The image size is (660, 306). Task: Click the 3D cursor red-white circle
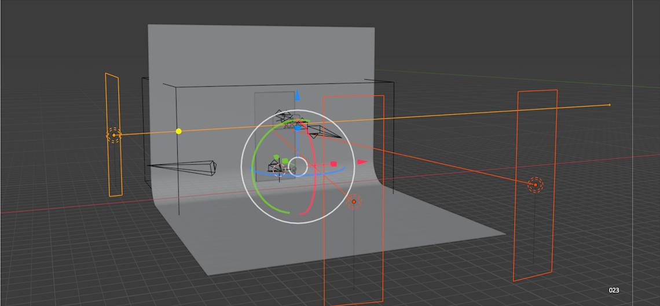click(279, 170)
